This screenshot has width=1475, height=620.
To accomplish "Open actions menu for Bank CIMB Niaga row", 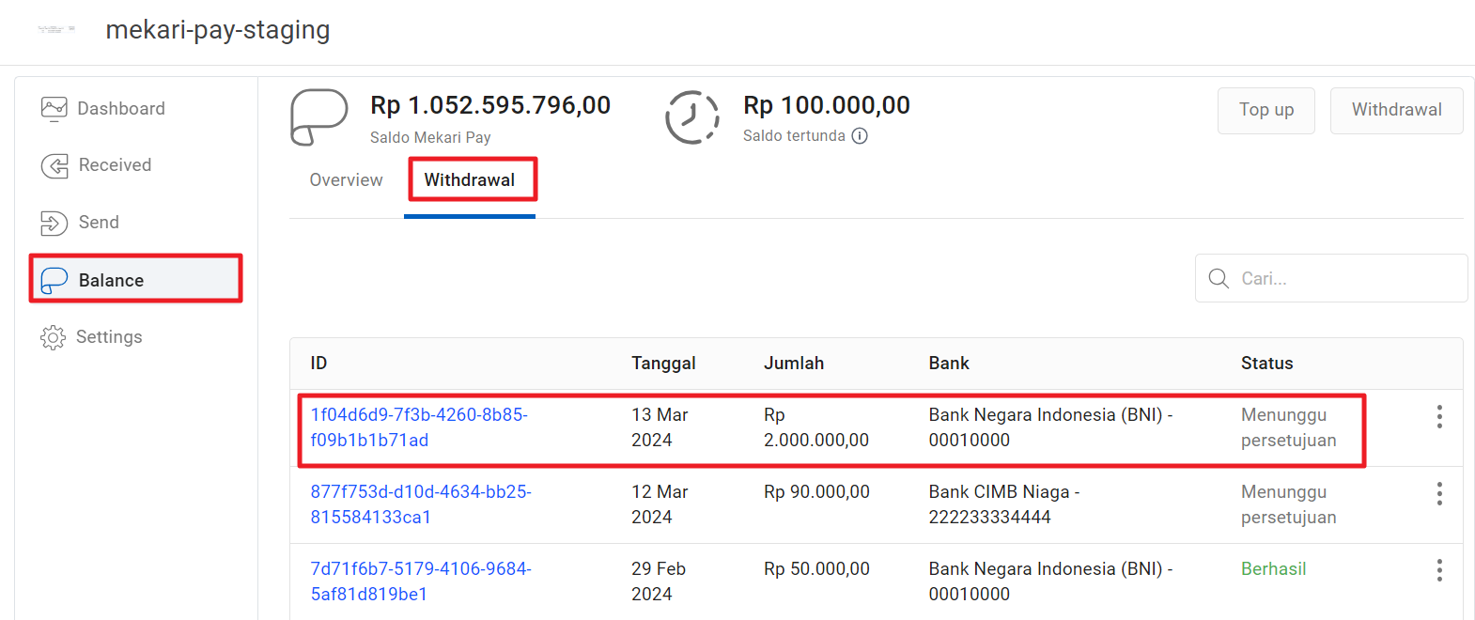I will pos(1438,494).
